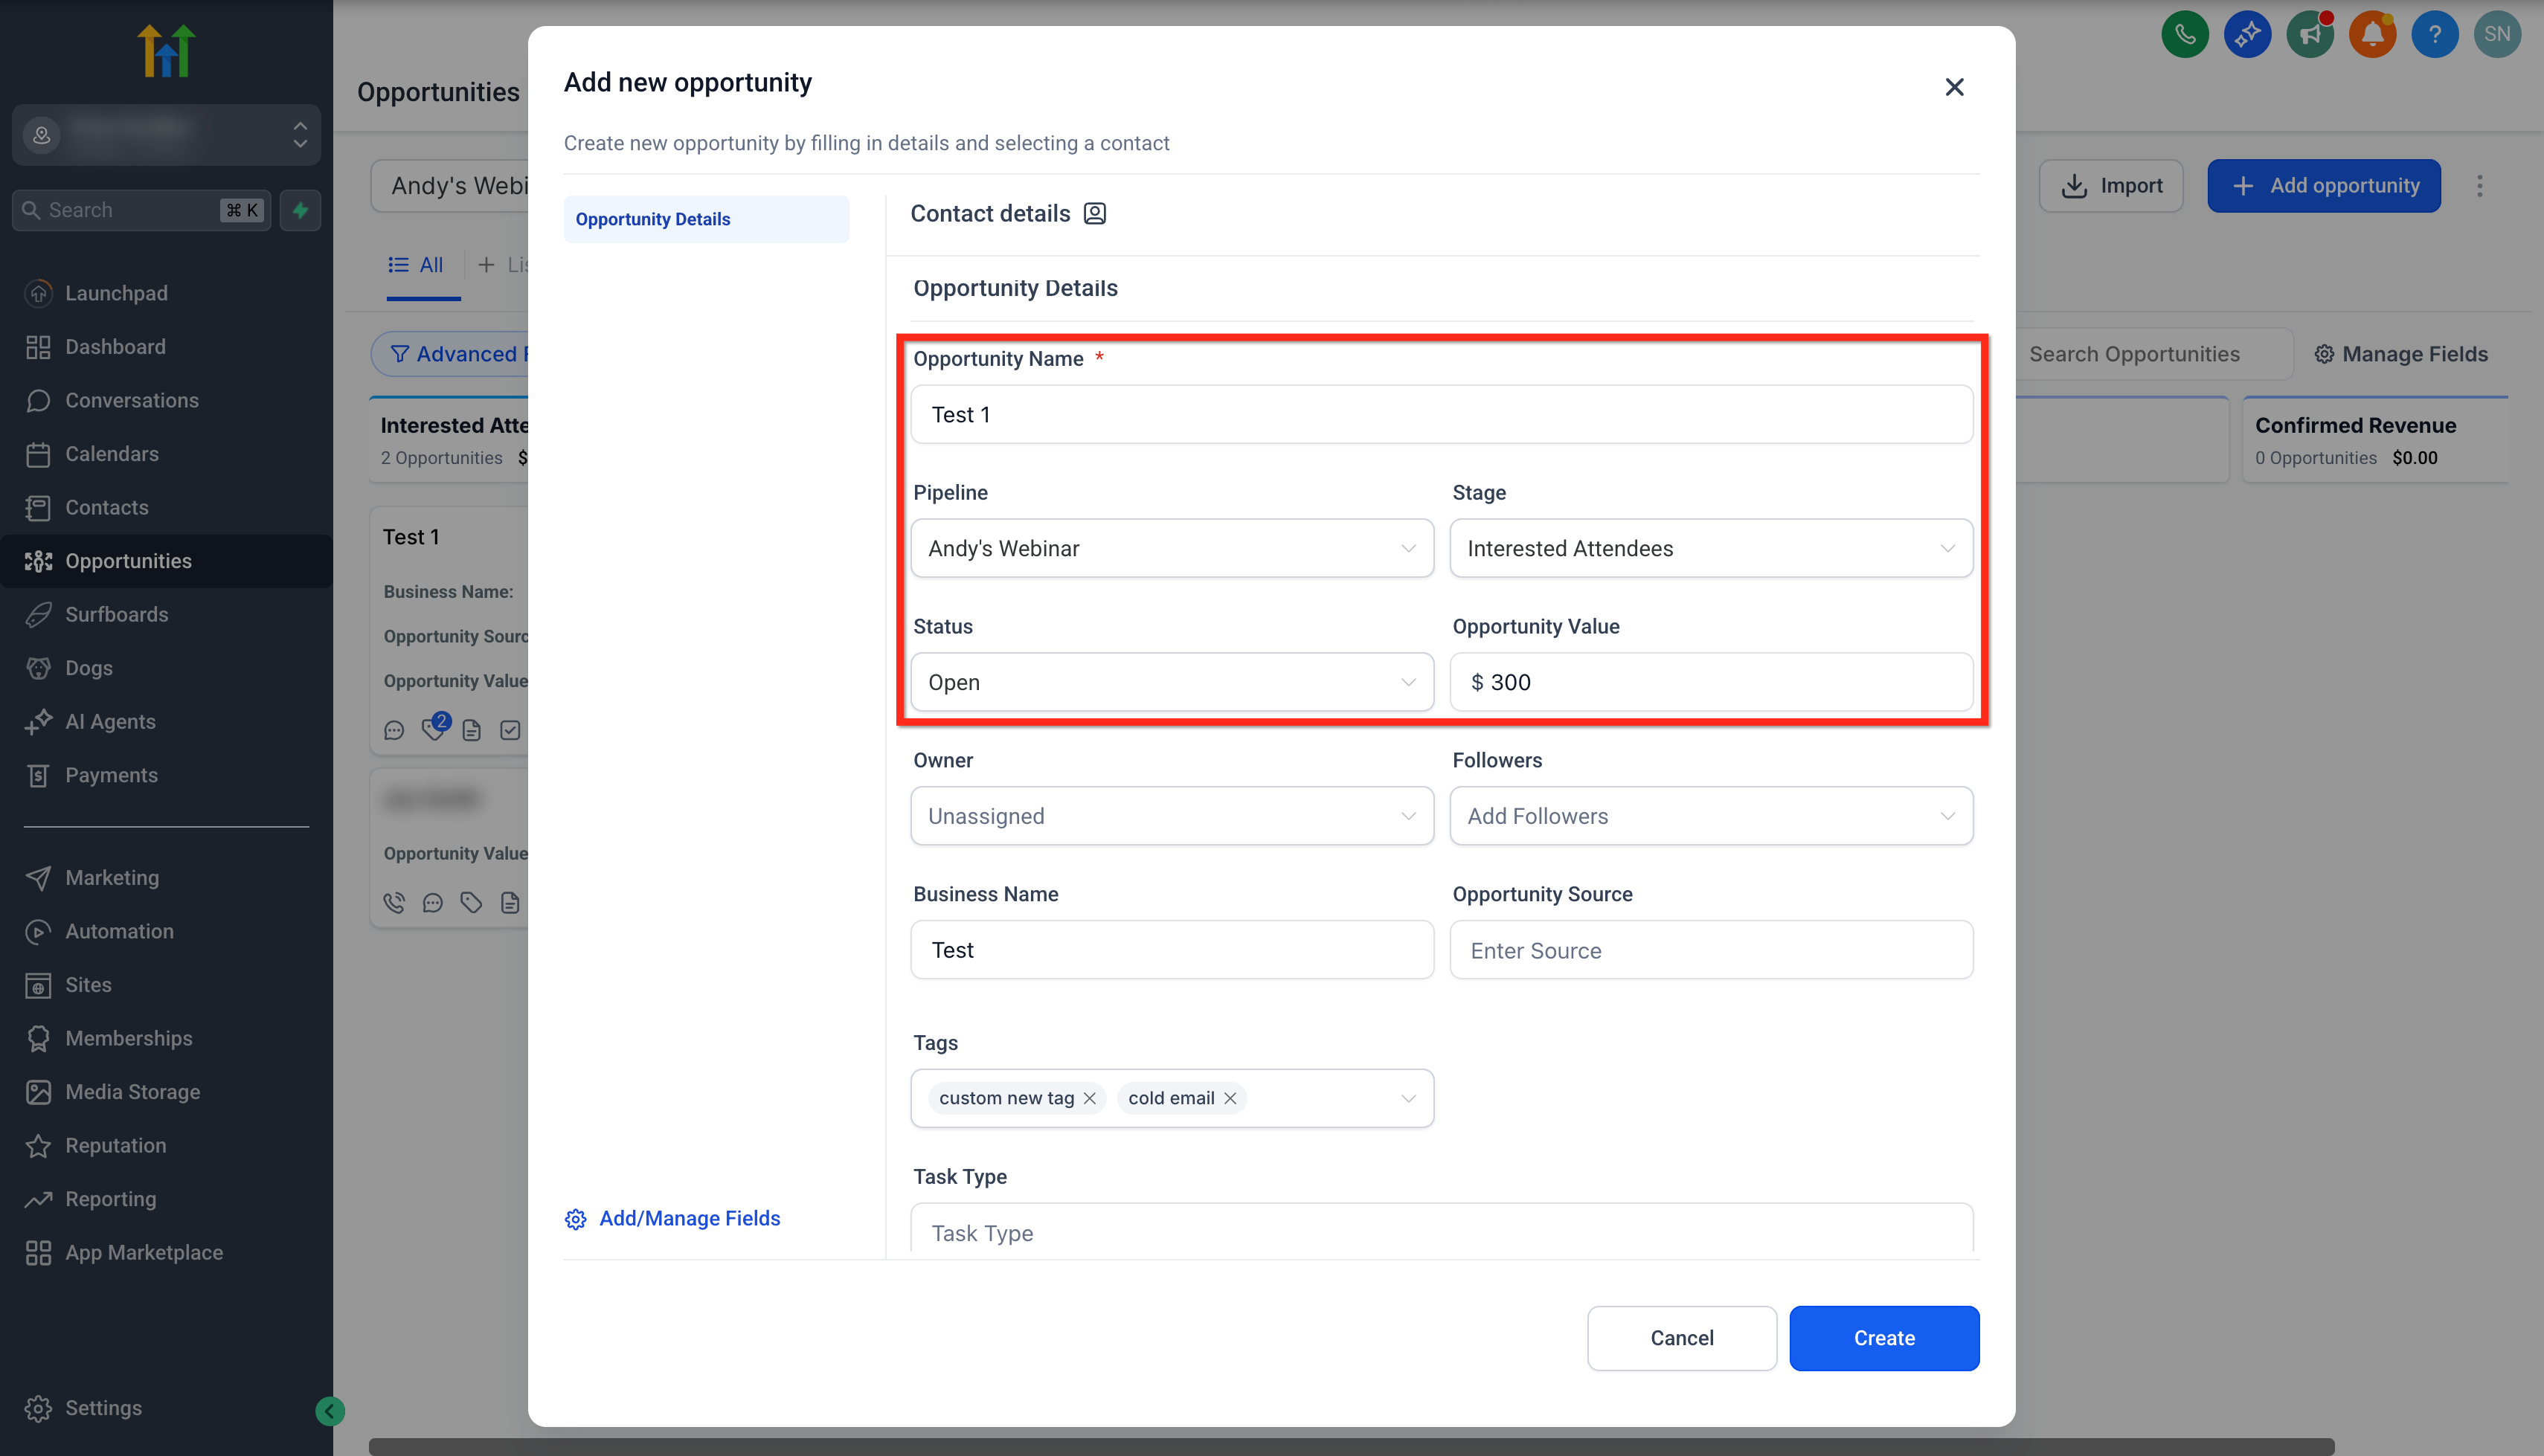This screenshot has width=2544, height=1456.
Task: Collapse sidebar with green arrow icon
Action: (x=330, y=1410)
